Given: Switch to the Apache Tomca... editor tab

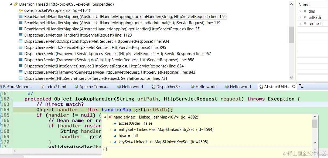Looking at the screenshot, I should point(92,87).
